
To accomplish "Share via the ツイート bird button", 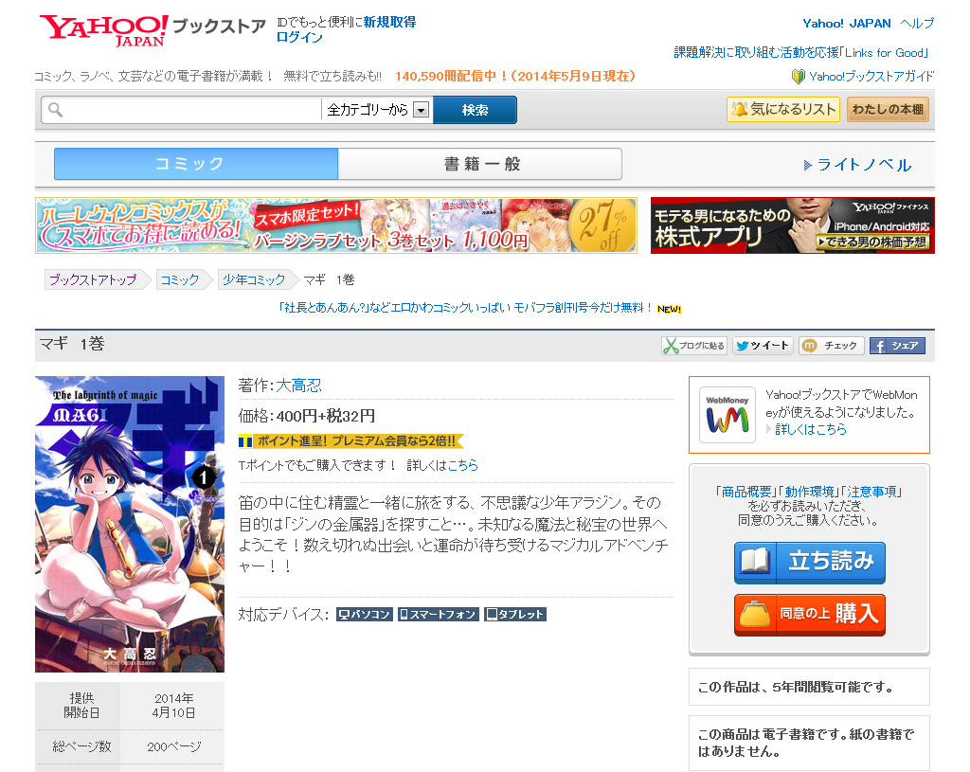I will click(763, 345).
